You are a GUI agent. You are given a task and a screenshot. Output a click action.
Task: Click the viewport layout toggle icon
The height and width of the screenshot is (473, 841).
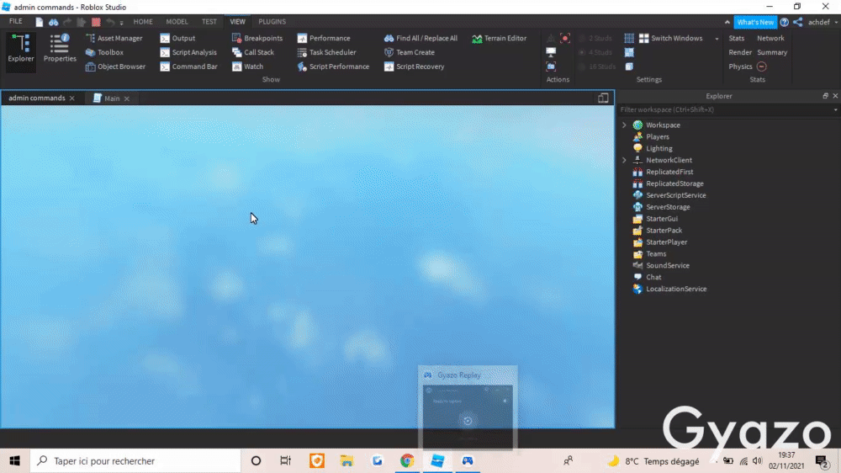pyautogui.click(x=603, y=98)
